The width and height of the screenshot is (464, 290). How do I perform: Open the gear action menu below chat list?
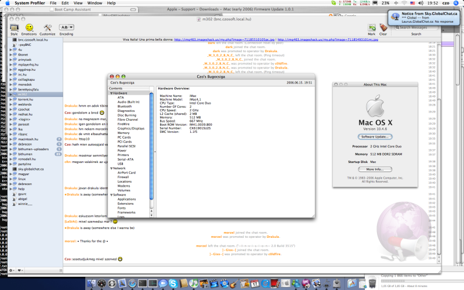(x=12, y=270)
